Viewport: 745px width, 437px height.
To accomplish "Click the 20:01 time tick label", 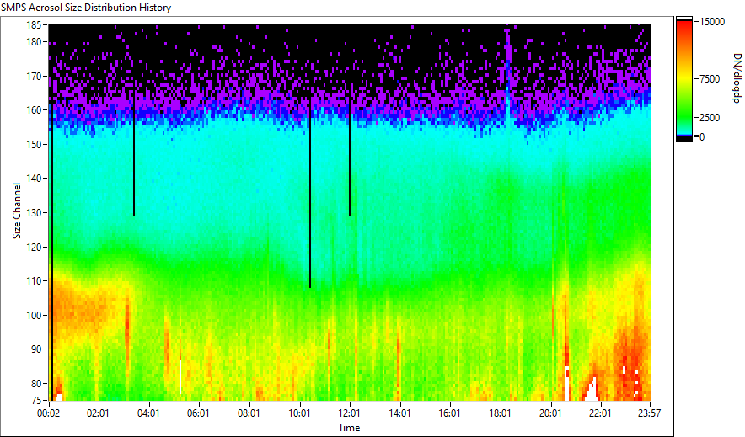I will pos(550,413).
